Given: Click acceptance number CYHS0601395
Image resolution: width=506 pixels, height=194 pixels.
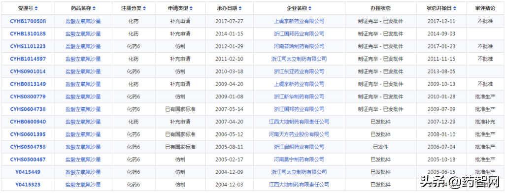Looking at the screenshot, I should coord(28,134).
